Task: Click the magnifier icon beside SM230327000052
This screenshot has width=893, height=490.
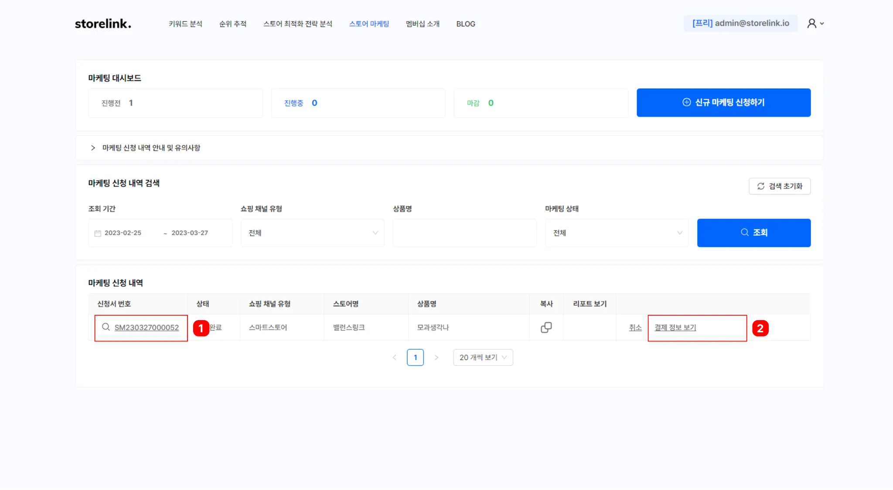Action: [106, 327]
